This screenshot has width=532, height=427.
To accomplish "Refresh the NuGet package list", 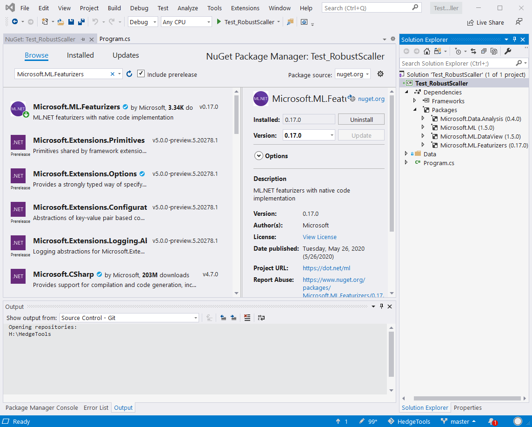I will click(x=129, y=73).
